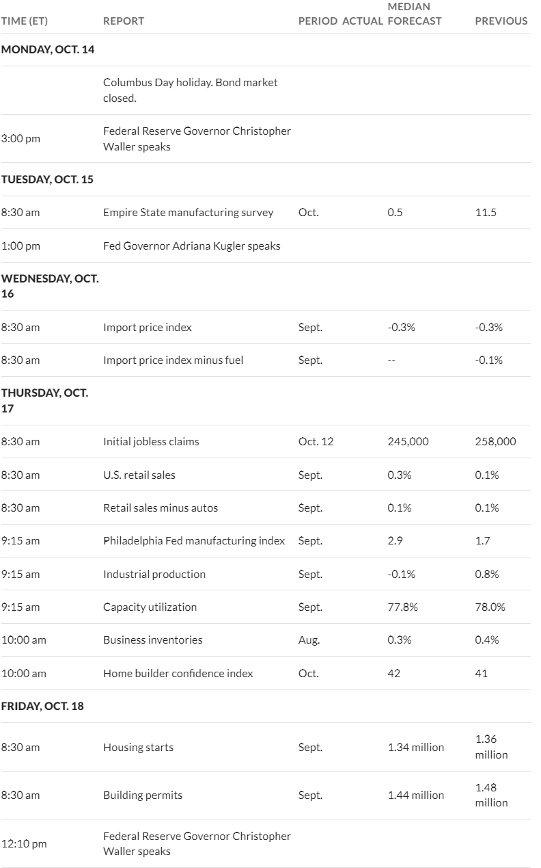Click the Capacity utilization report
This screenshot has width=541, height=868.
pos(150,607)
